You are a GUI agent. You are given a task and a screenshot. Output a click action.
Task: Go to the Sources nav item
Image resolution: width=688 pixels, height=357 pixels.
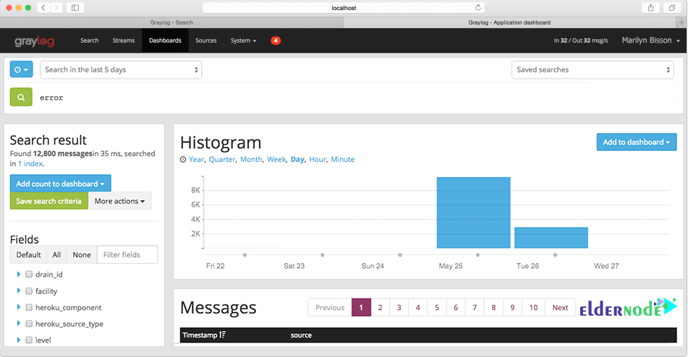205,40
